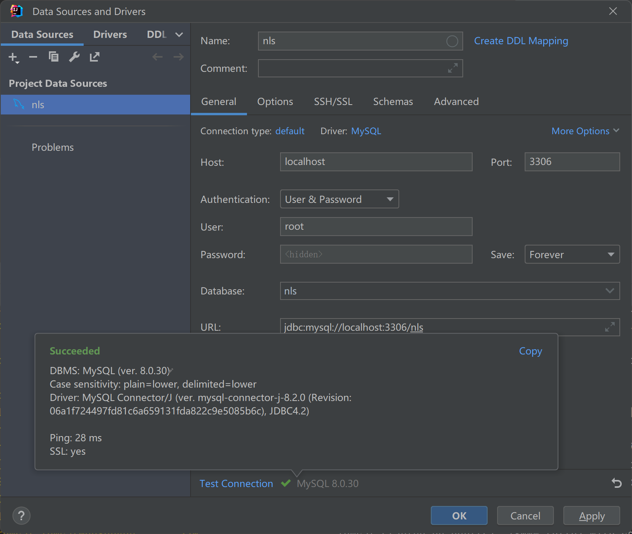Click the forward navigation arrow
Viewport: 632px width, 534px height.
pos(179,57)
